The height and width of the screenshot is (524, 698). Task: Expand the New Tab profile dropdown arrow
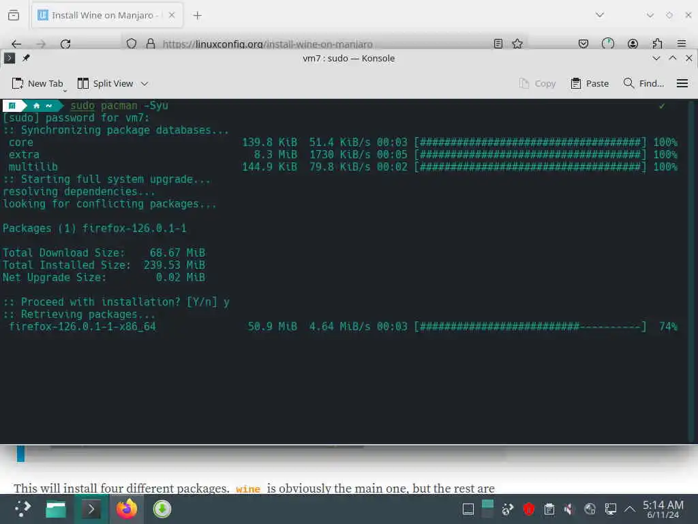(65, 91)
